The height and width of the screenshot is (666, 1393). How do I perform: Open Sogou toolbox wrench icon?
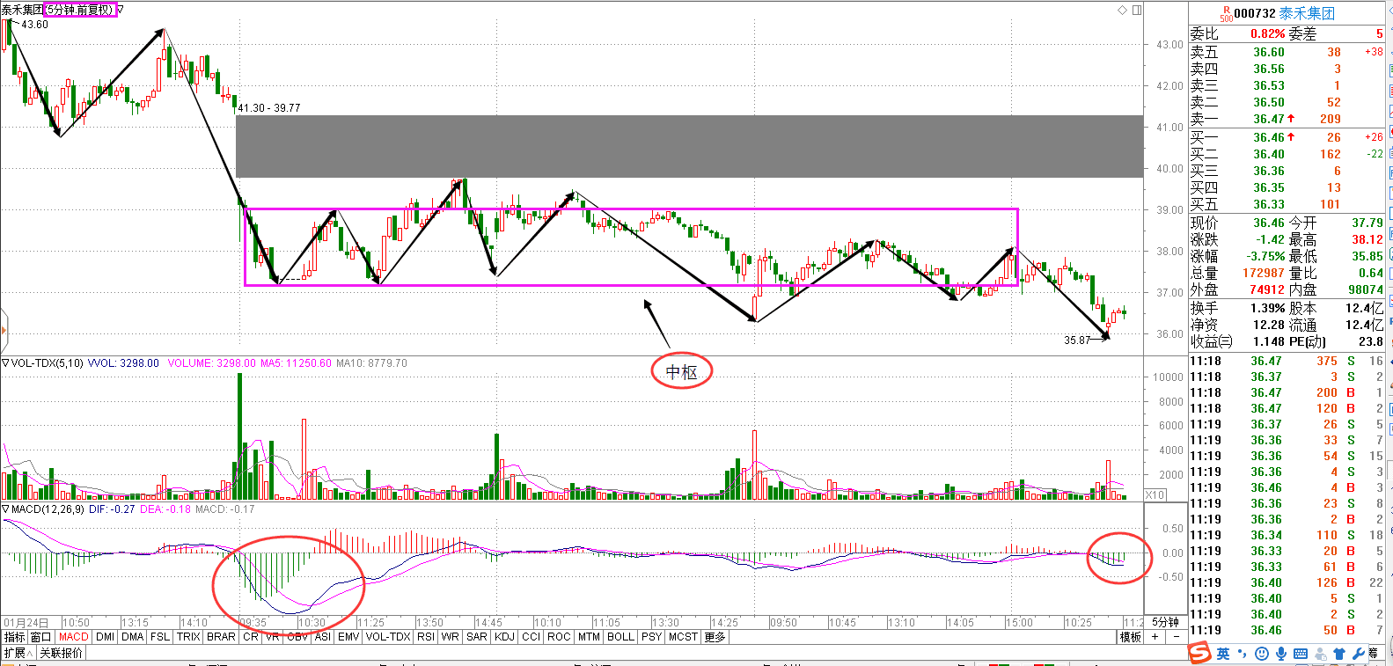[1359, 654]
